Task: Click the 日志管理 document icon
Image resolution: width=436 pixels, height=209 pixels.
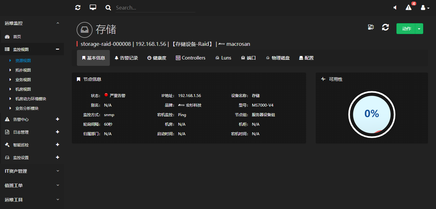Action: click(x=7, y=132)
